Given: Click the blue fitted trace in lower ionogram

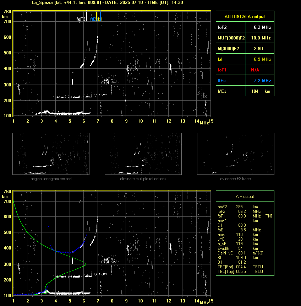Looking at the screenshot, I should pos(70,253).
